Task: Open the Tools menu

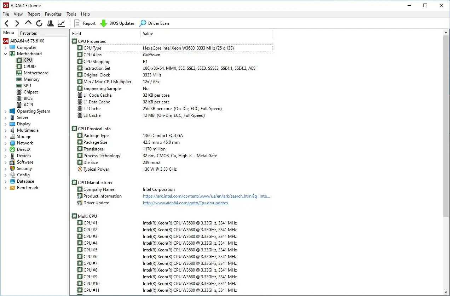Action: click(71, 14)
